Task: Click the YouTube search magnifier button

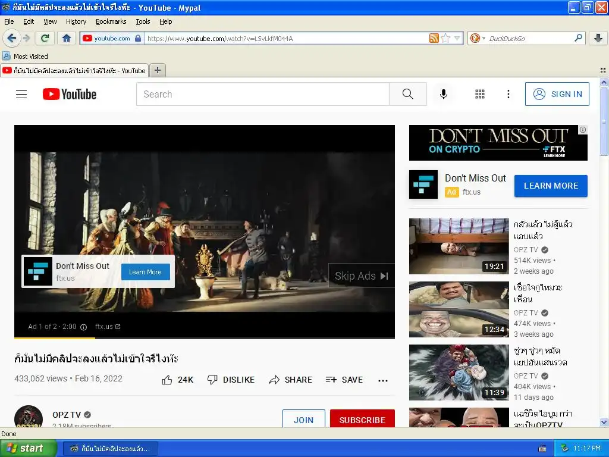Action: coord(408,94)
